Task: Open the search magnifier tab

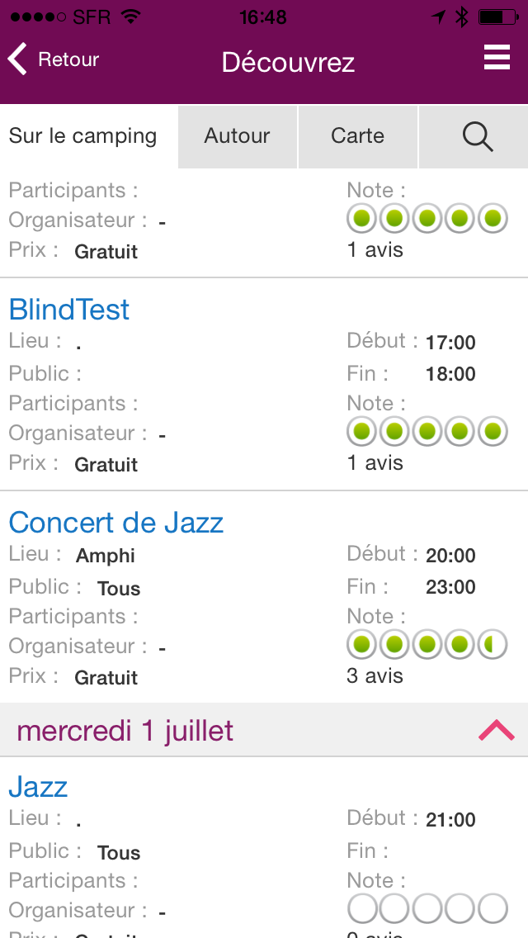Action: point(477,136)
